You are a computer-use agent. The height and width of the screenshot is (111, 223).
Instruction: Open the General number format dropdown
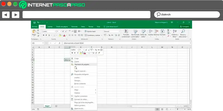[119, 31]
